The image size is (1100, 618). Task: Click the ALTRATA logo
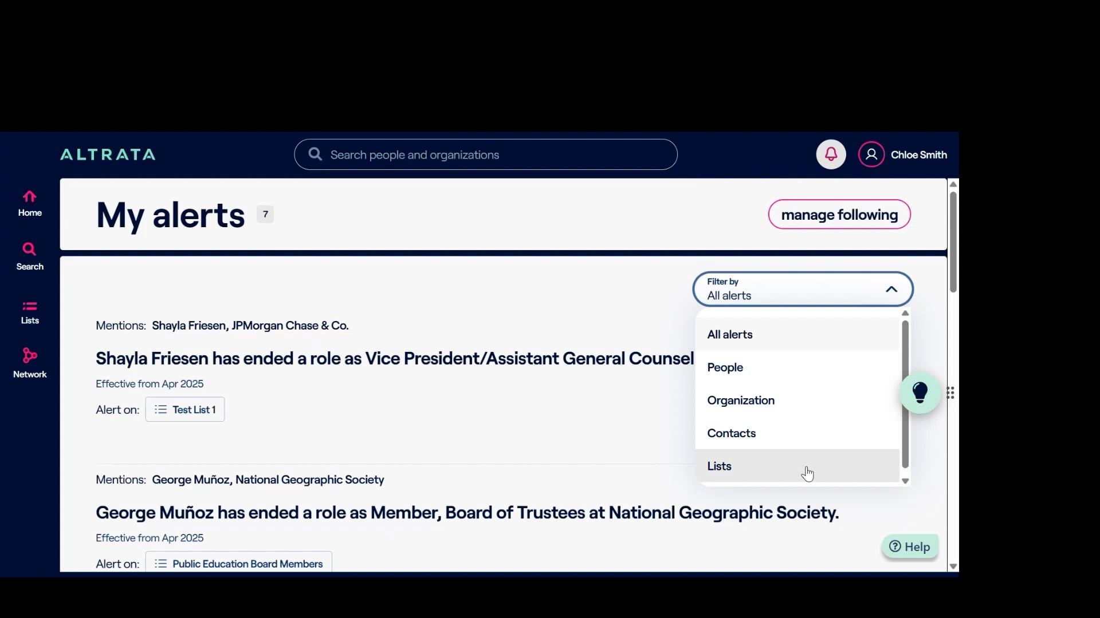tap(108, 154)
